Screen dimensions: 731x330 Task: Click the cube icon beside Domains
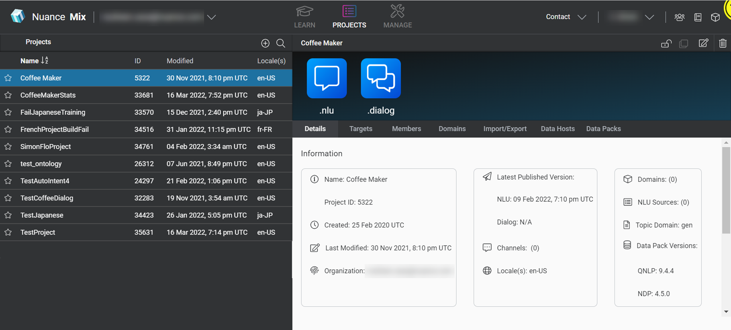[628, 179]
